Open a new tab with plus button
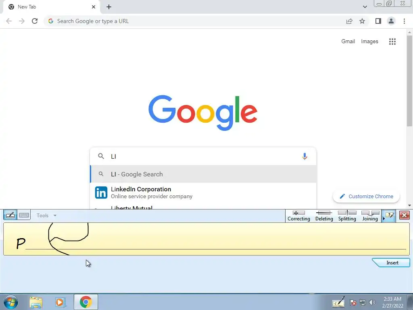Viewport: 413px width, 310px height. pyautogui.click(x=109, y=7)
